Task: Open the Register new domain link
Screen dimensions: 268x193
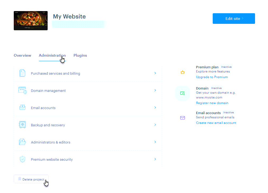Action: [x=212, y=103]
